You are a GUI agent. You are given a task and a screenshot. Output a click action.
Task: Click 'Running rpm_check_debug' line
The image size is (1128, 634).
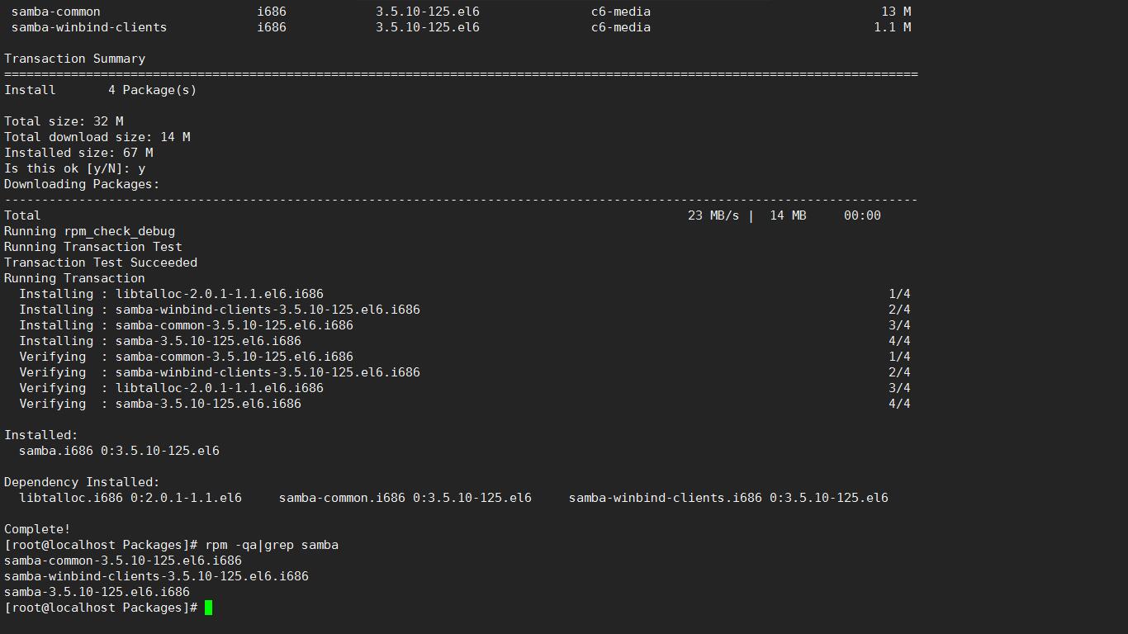[x=89, y=231]
